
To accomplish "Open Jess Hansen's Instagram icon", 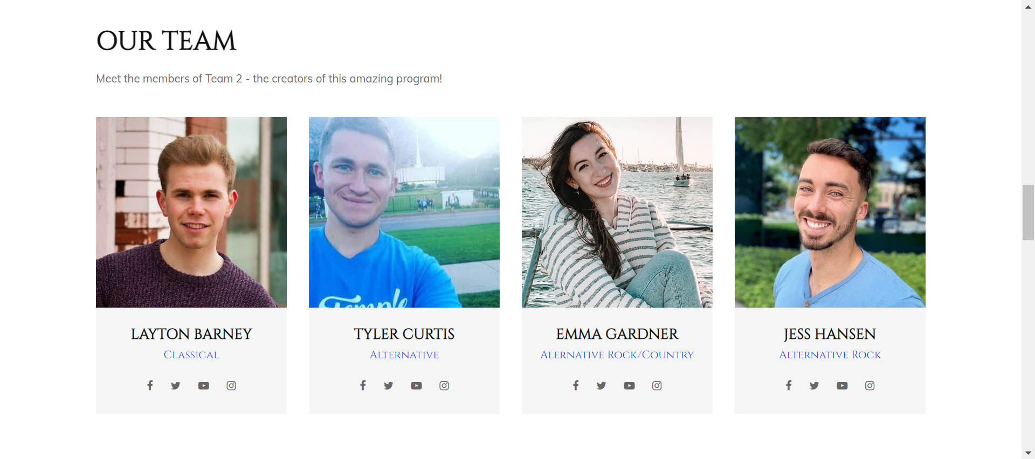I will click(870, 386).
